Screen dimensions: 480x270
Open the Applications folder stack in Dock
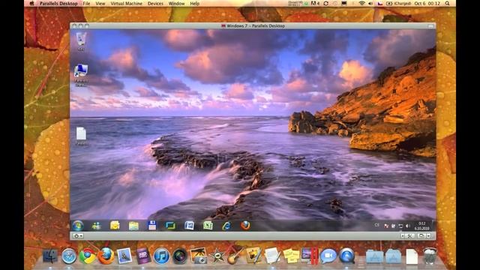[x=374, y=256]
